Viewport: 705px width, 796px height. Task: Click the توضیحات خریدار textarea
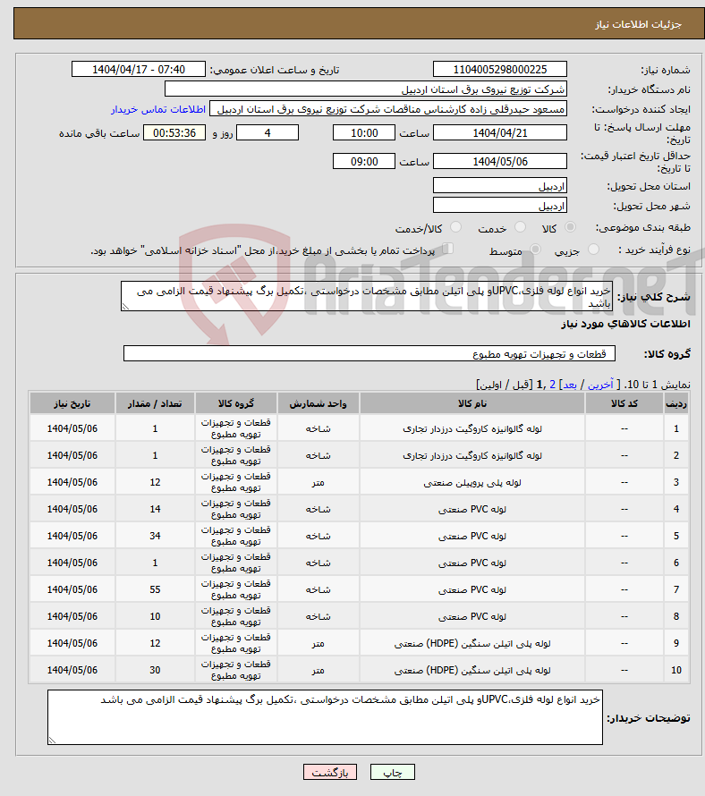coord(325,717)
